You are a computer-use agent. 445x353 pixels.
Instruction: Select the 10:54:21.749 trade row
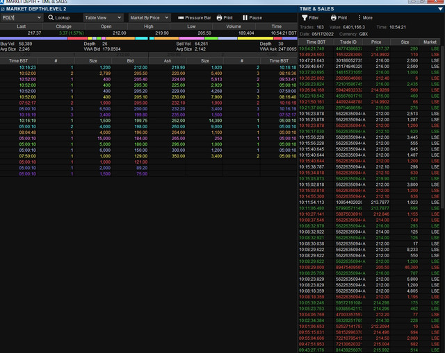tap(369, 49)
